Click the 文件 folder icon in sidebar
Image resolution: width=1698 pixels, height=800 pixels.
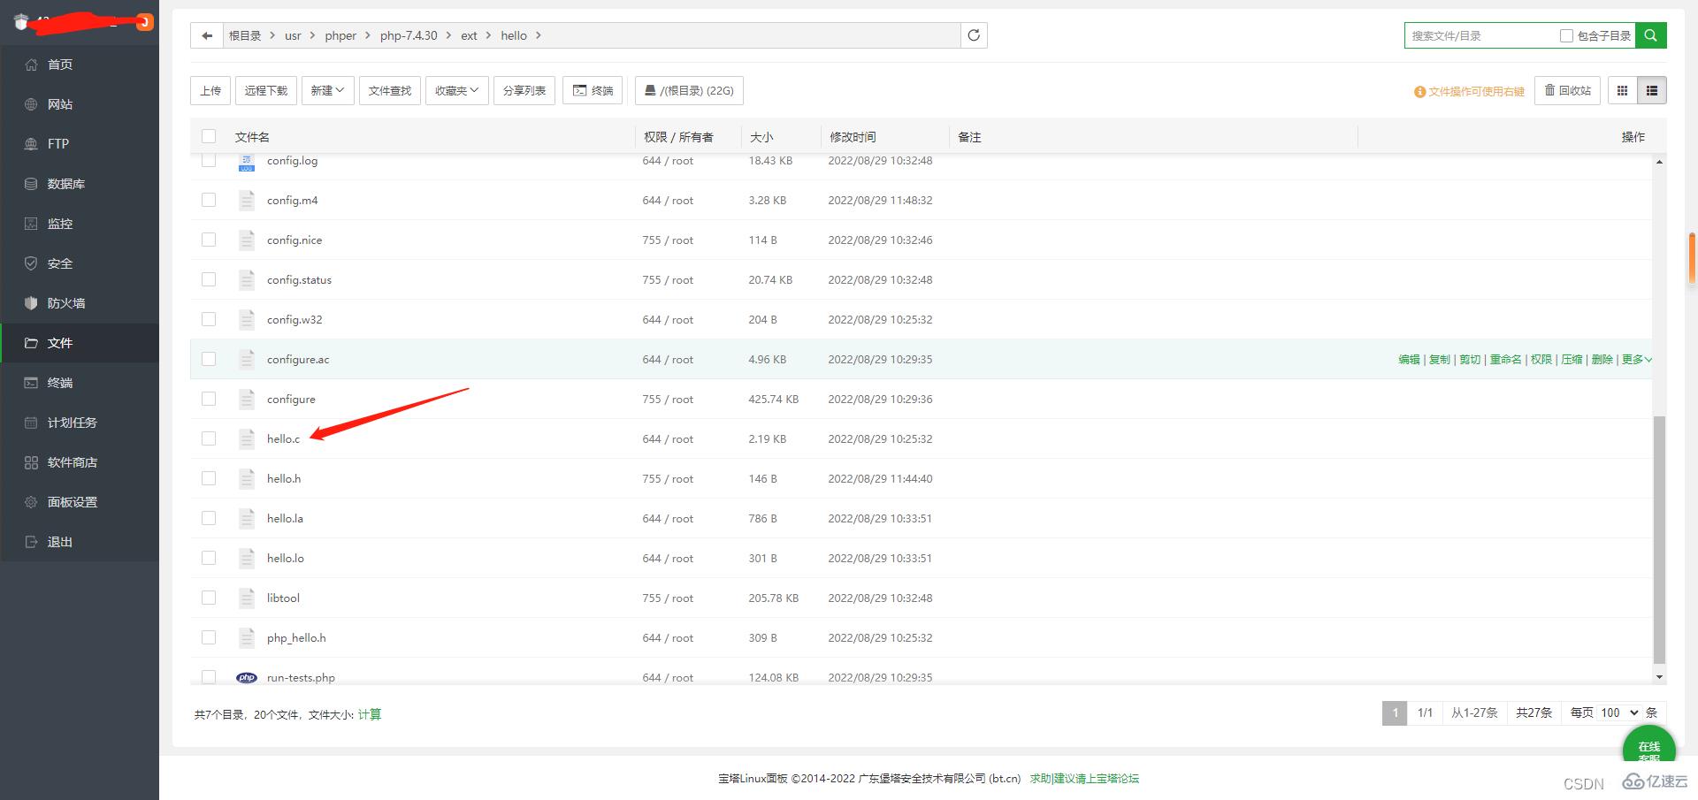(31, 343)
